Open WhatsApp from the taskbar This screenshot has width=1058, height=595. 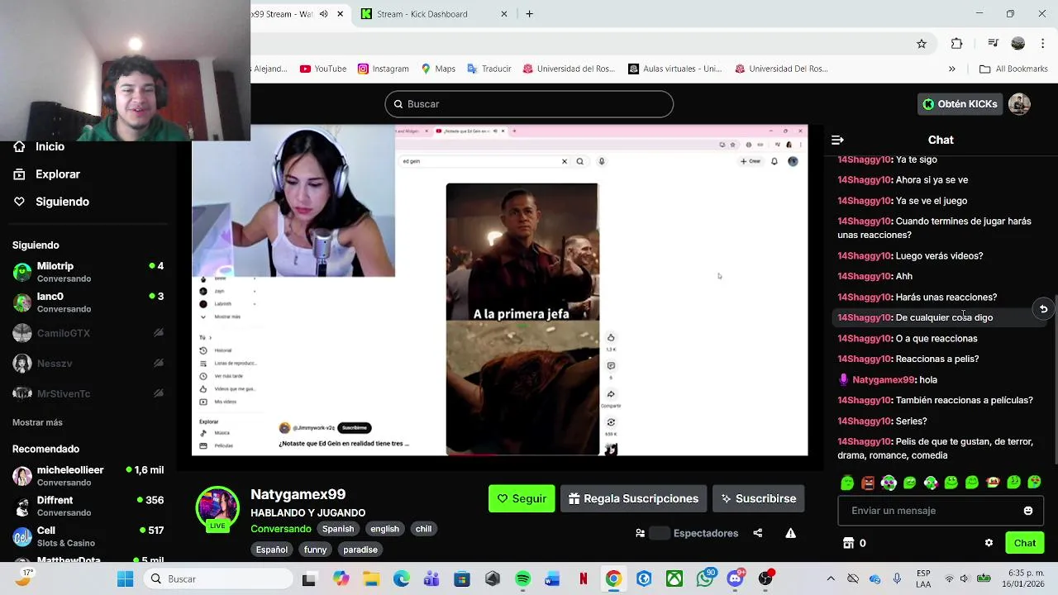coord(705,579)
